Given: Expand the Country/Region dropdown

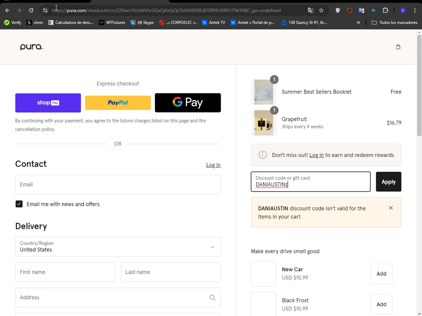Looking at the screenshot, I should pos(118,247).
